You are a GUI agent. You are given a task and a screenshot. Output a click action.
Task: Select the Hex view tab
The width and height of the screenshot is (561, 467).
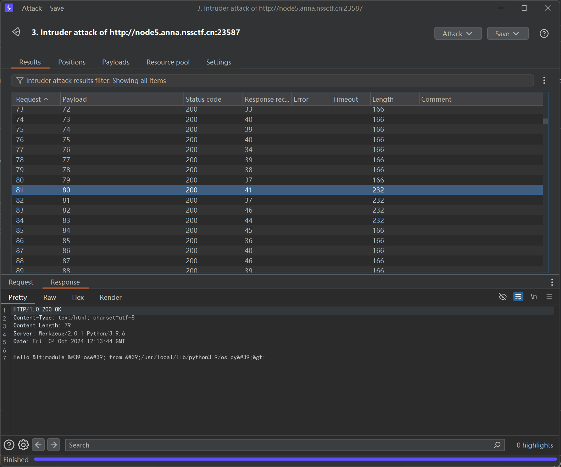point(78,297)
